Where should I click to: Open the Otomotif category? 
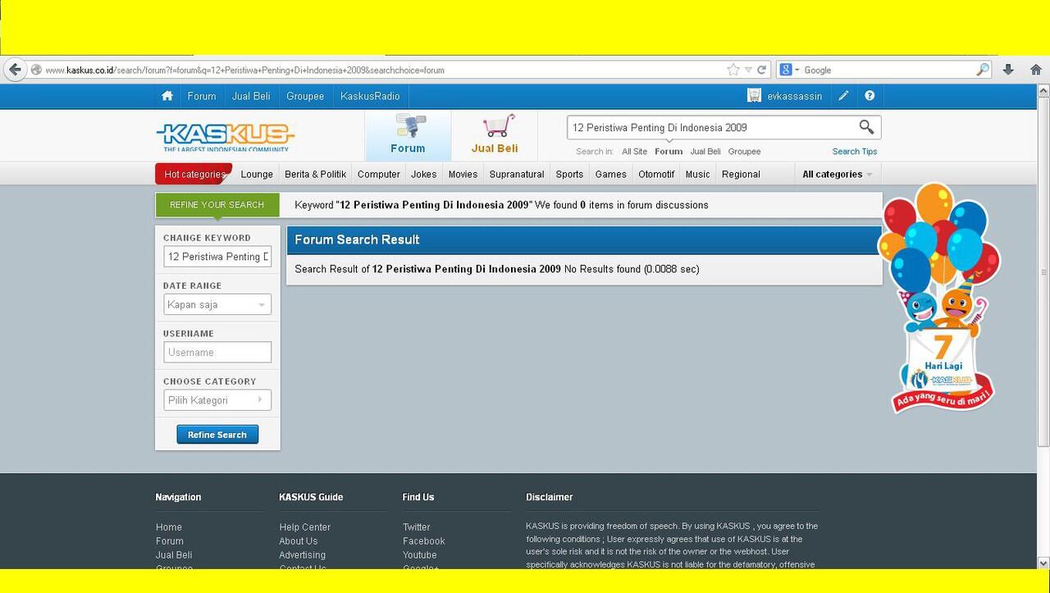(x=656, y=174)
